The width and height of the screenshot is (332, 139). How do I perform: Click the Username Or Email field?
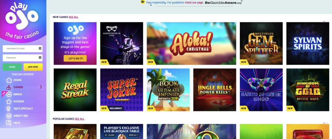(x=22, y=49)
